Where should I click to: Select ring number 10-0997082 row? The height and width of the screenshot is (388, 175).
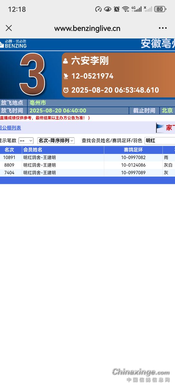pyautogui.click(x=87, y=158)
